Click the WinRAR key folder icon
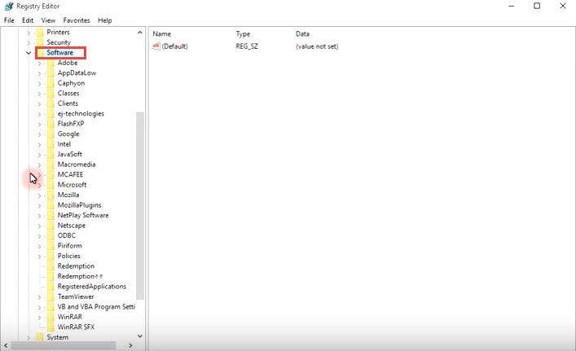 point(50,317)
